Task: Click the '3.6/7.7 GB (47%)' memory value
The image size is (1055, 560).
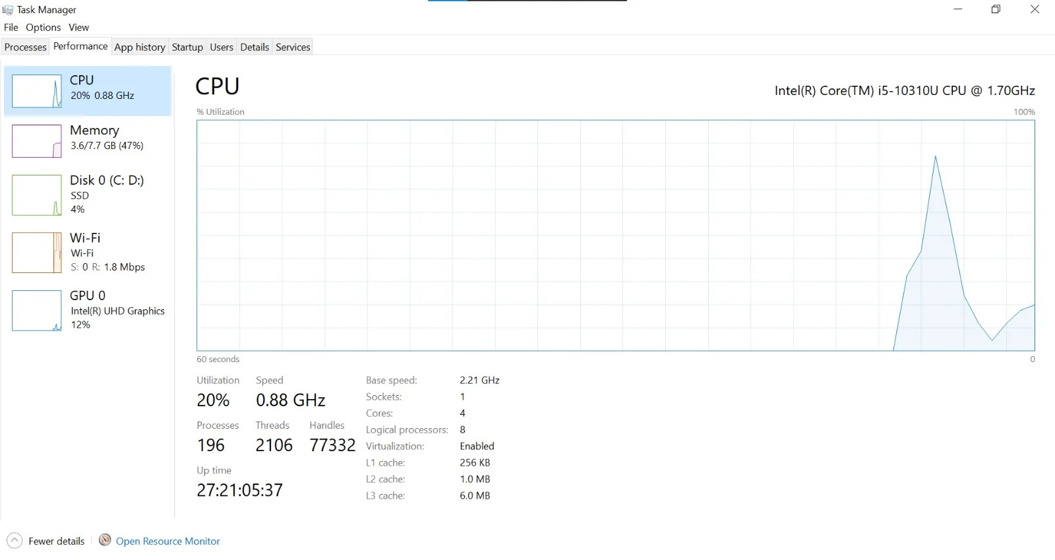Action: 107,145
